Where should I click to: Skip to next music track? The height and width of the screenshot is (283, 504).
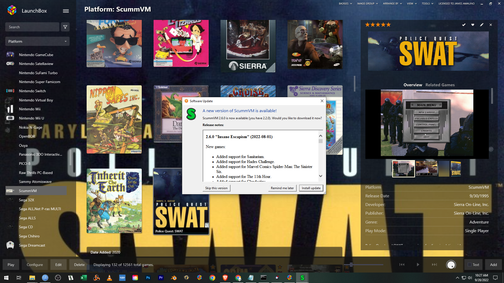pos(434,265)
